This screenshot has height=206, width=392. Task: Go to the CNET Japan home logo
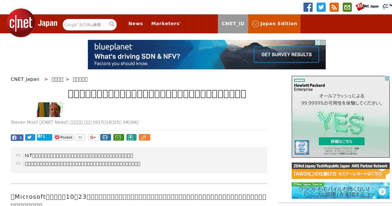(32, 23)
